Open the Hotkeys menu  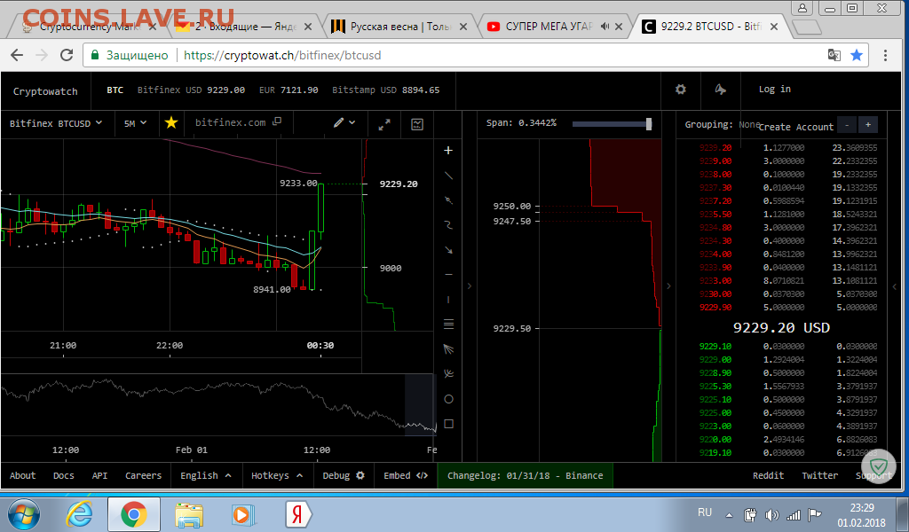click(277, 475)
